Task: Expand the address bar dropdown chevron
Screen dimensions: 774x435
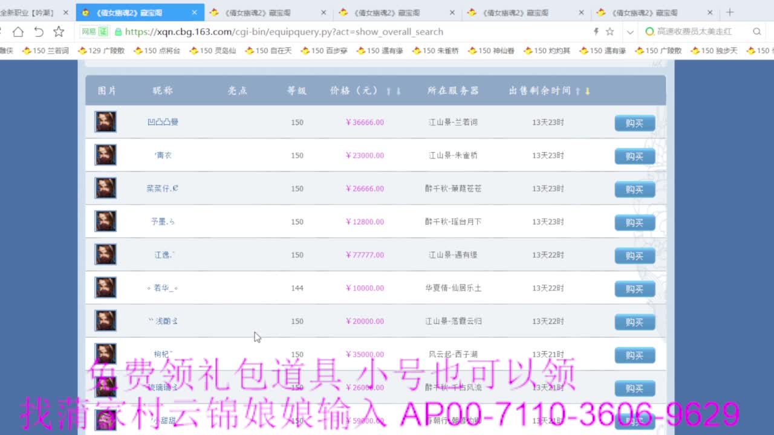Action: (x=630, y=32)
